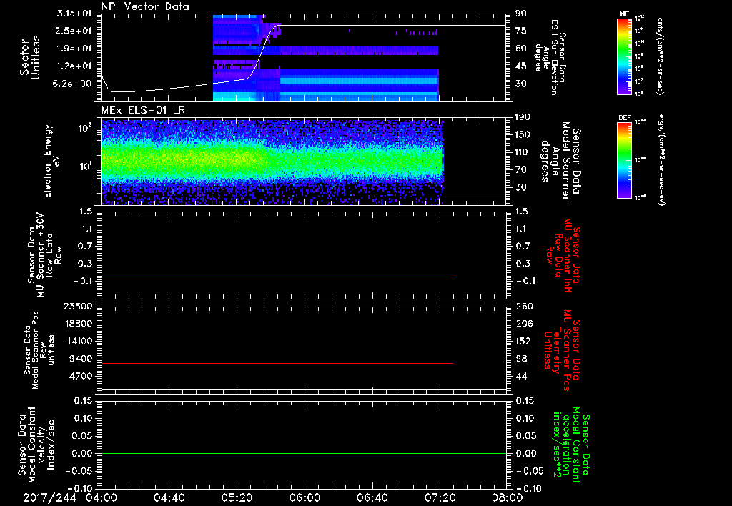Click the 'cnts/(cm**2-sr-sec)' units label
The image size is (732, 506).
pos(660,56)
